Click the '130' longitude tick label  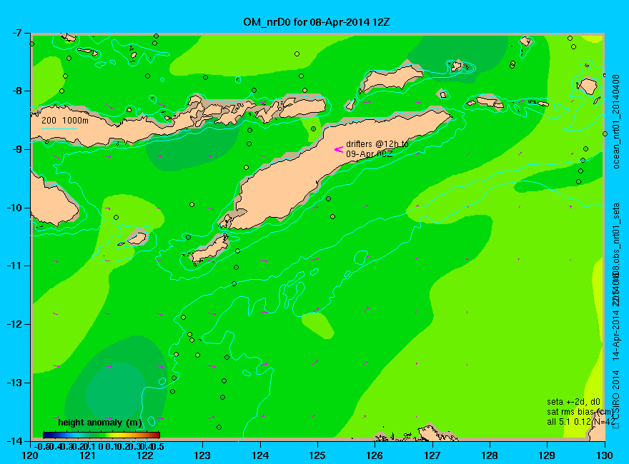(x=605, y=455)
